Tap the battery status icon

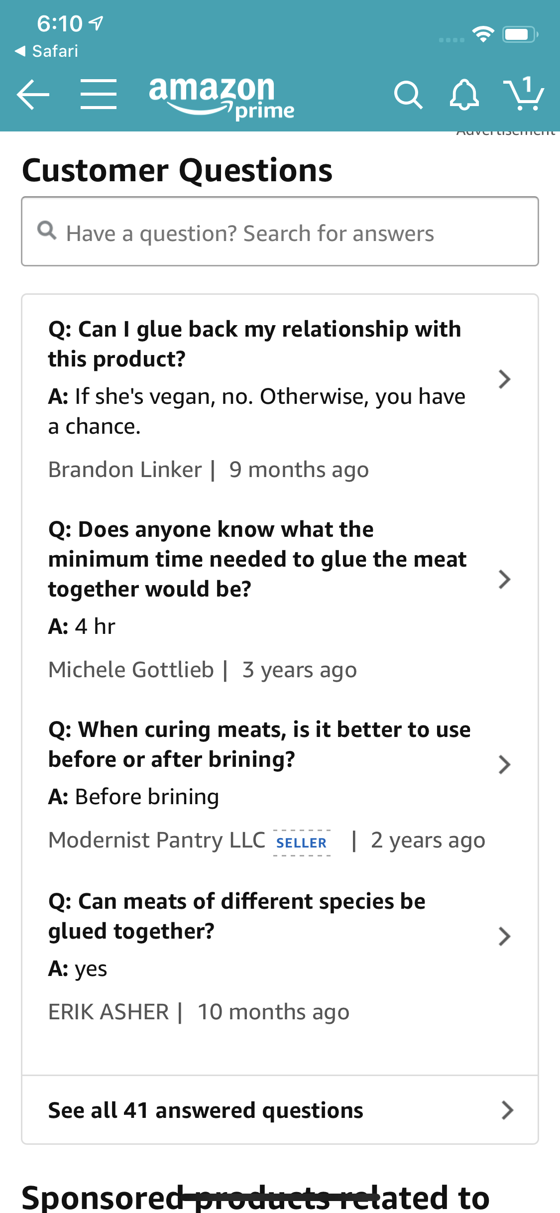point(520,34)
